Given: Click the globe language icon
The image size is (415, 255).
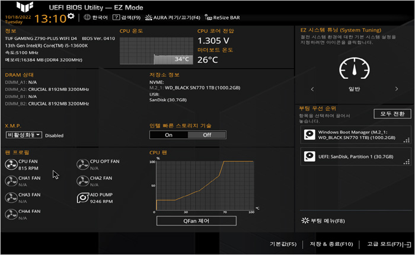Looking at the screenshot, I should pos(87,17).
